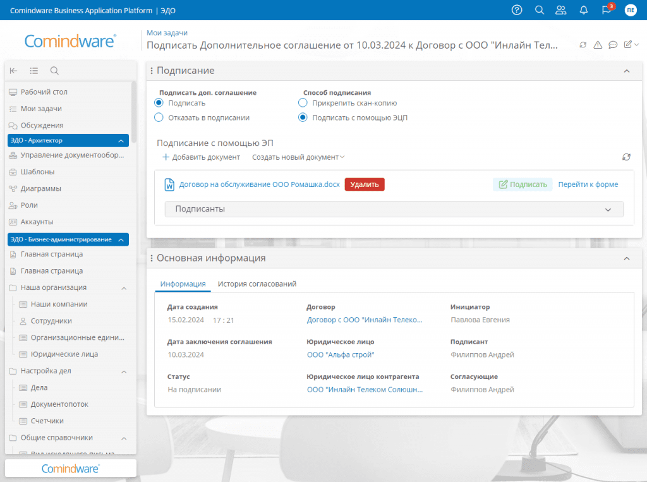The height and width of the screenshot is (482, 647).
Task: Click the warning triangle icon near the title
Action: point(598,44)
